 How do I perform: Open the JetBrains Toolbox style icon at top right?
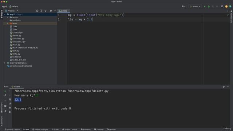[230, 7]
